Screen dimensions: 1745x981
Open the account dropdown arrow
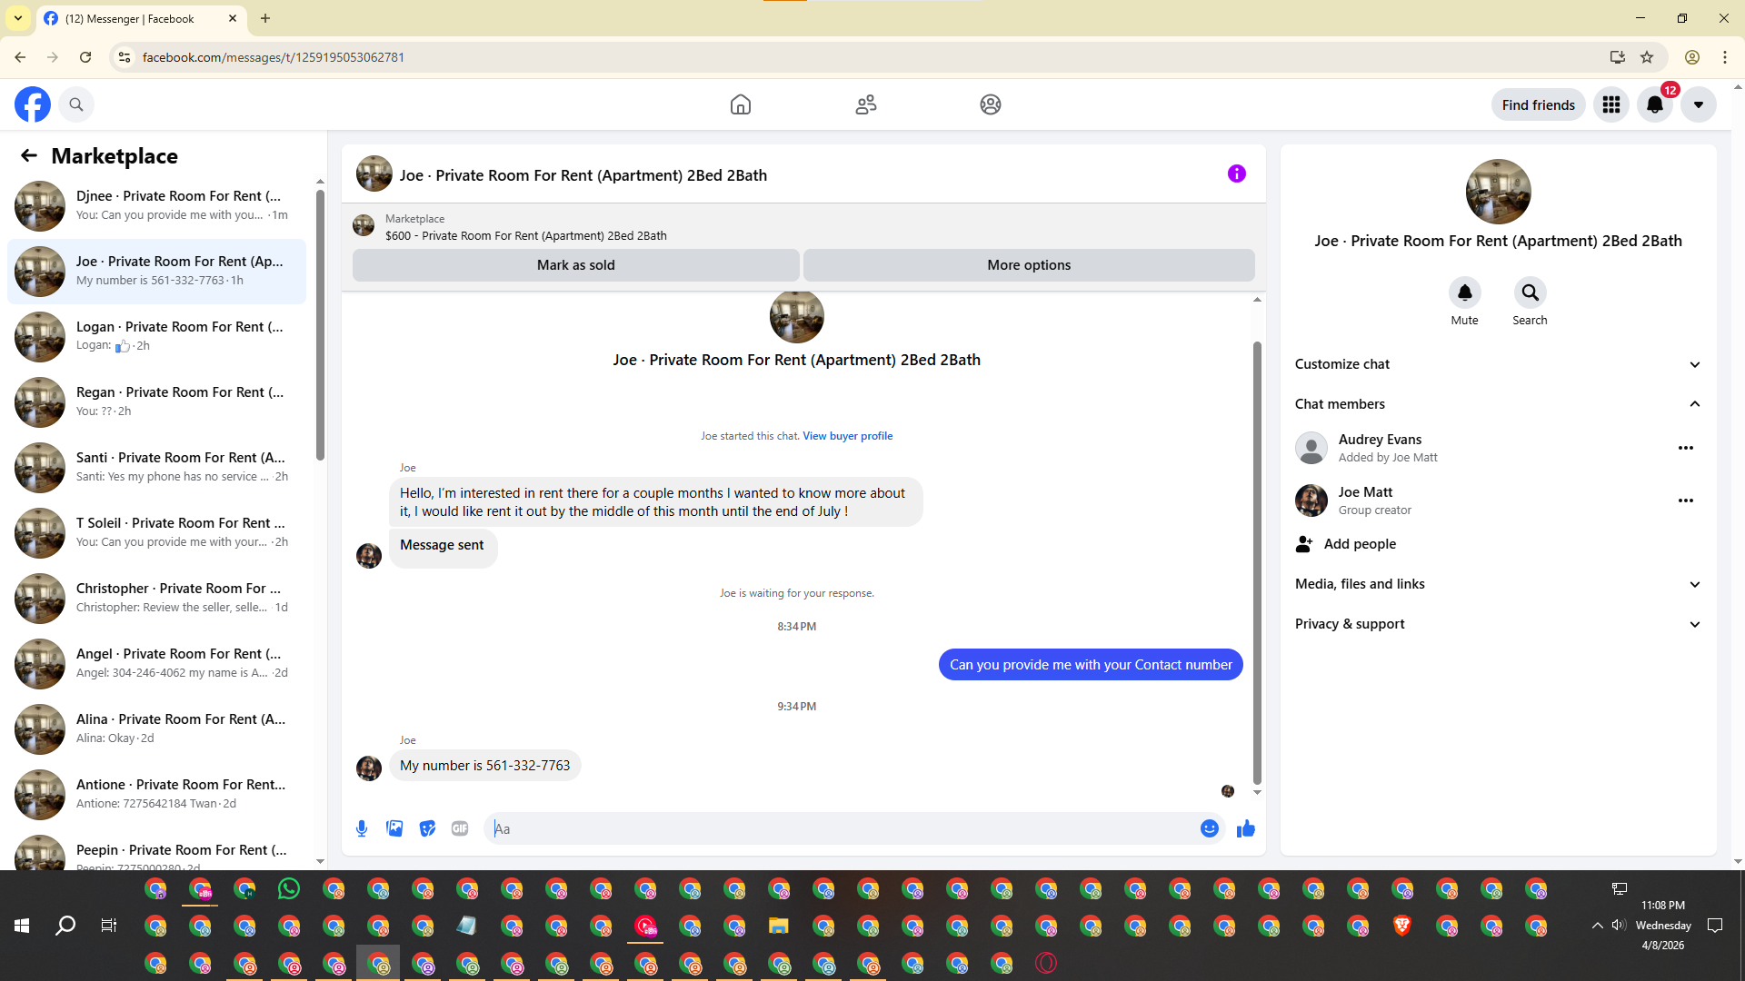click(1698, 104)
